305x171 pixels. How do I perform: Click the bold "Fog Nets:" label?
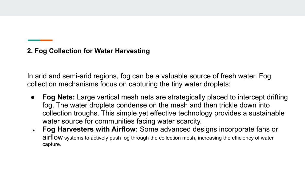(59, 97)
